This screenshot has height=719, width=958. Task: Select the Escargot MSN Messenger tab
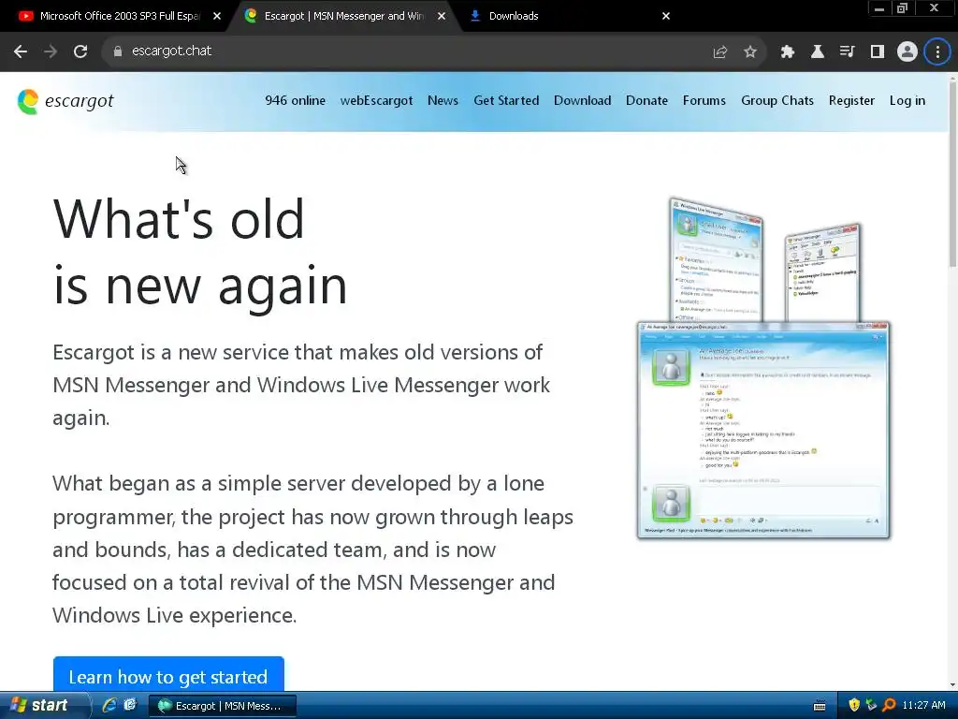pyautogui.click(x=342, y=16)
